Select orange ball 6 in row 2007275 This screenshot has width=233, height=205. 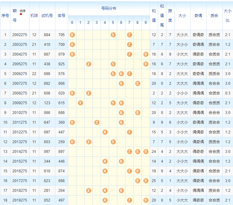(x=121, y=83)
